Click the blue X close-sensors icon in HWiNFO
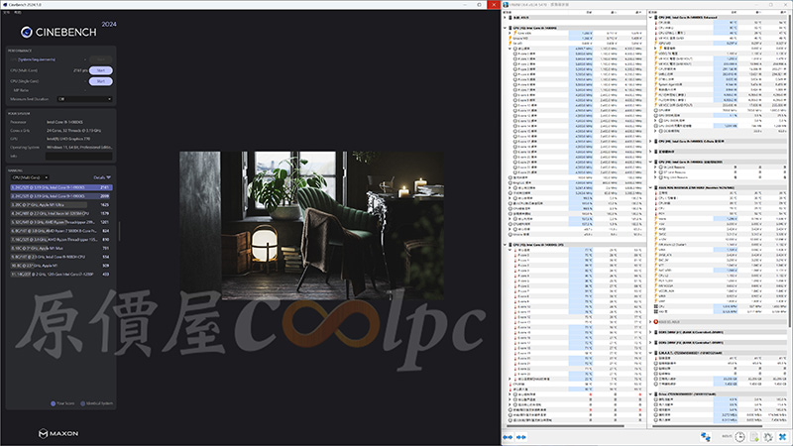The height and width of the screenshot is (446, 793). (x=782, y=437)
